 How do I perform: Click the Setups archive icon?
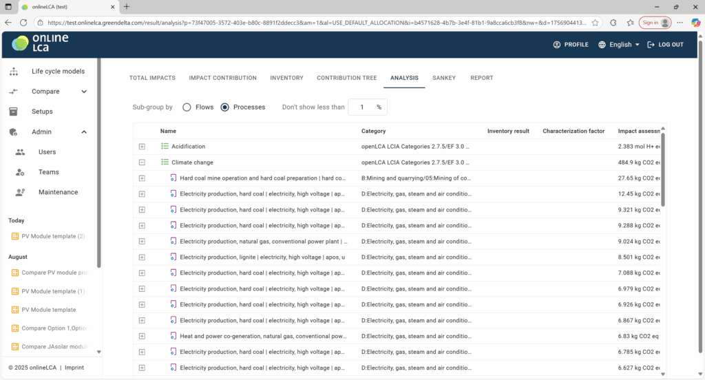[x=14, y=112]
